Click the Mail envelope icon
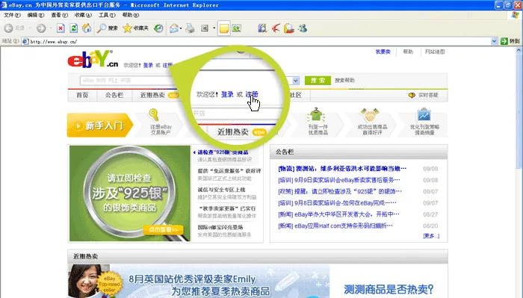 [x=174, y=28]
